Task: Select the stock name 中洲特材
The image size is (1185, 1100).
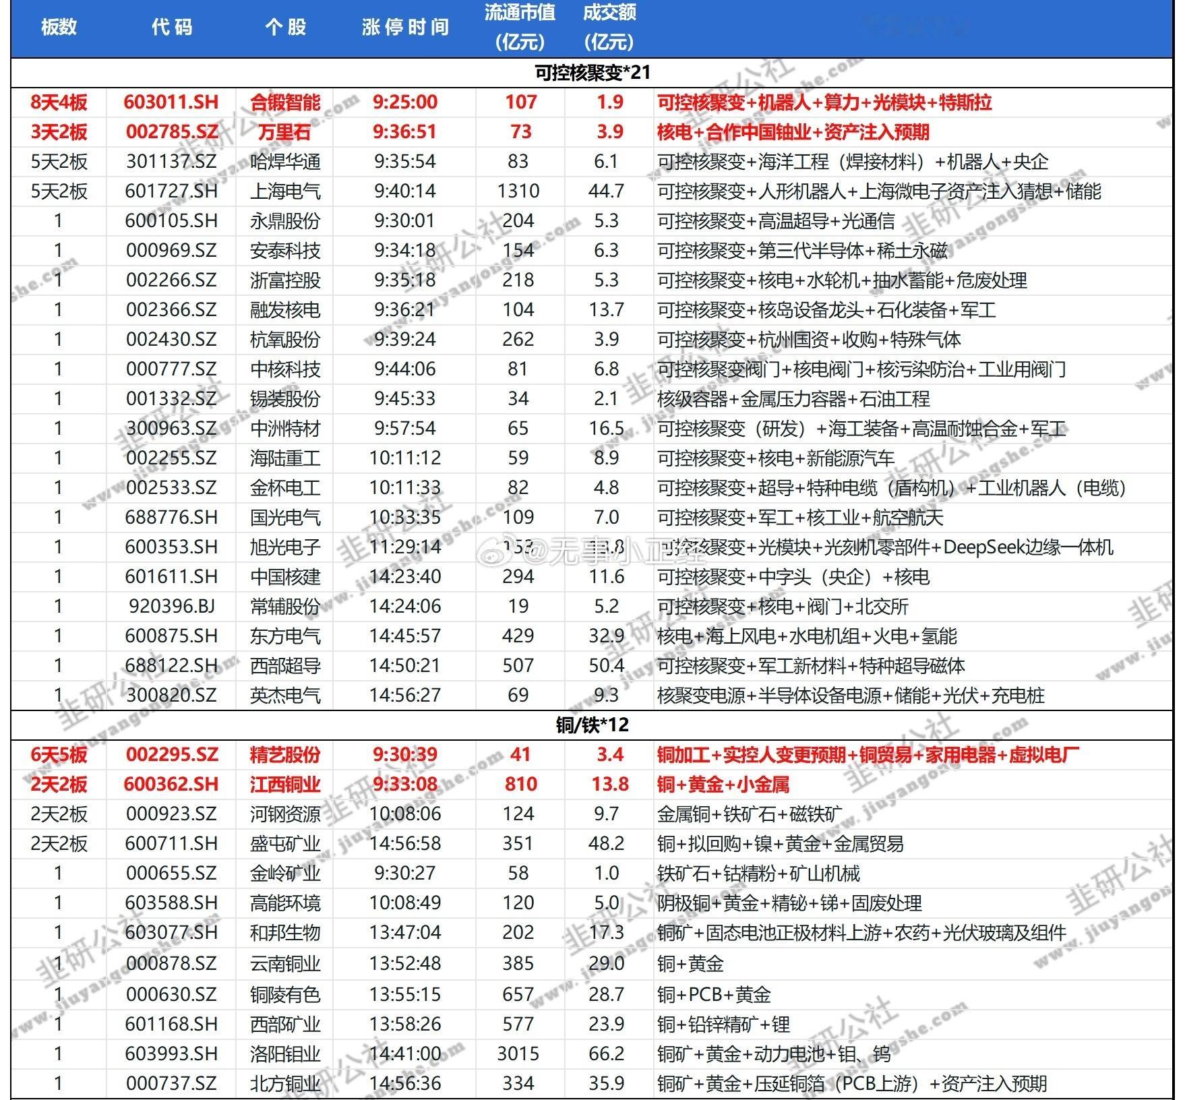Action: pos(285,428)
